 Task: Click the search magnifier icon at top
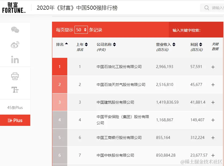pos(207,8)
